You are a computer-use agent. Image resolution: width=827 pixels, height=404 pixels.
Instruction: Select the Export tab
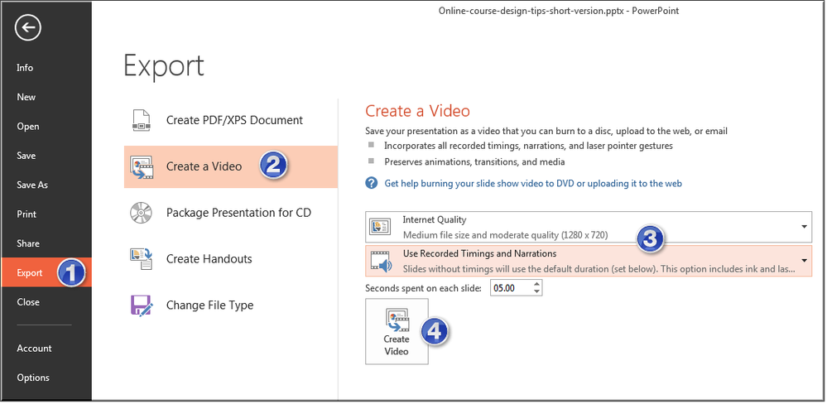46,272
